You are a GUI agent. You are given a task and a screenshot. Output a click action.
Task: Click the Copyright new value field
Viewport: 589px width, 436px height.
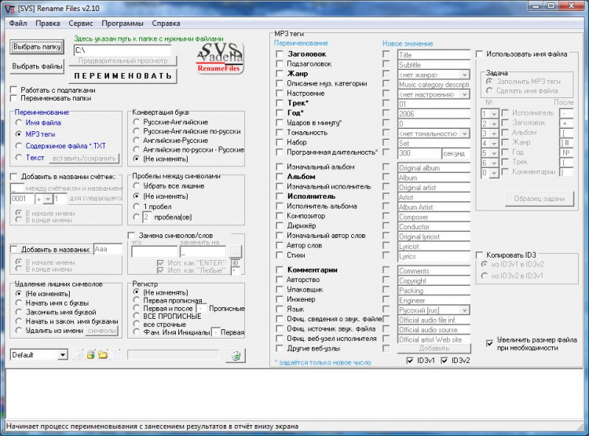point(434,280)
